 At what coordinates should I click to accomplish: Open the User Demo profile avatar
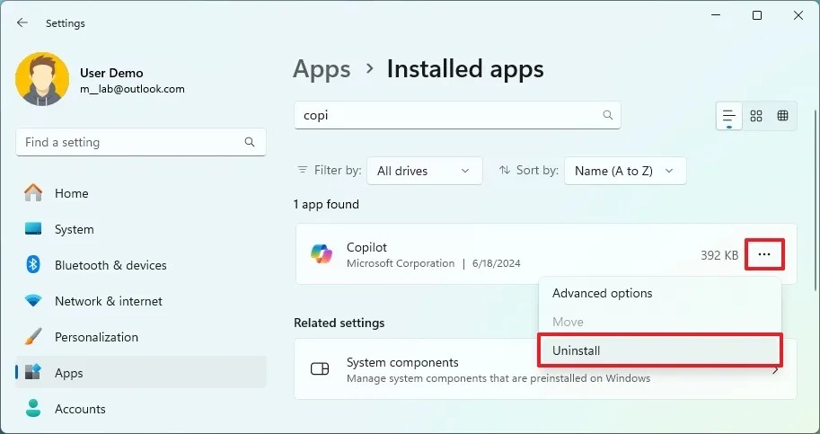tap(42, 79)
